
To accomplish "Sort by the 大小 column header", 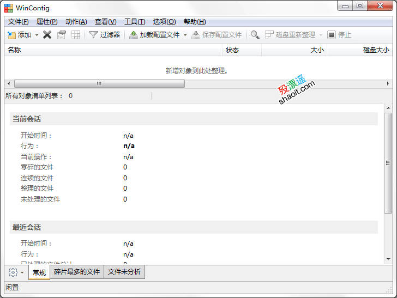I will coord(294,50).
